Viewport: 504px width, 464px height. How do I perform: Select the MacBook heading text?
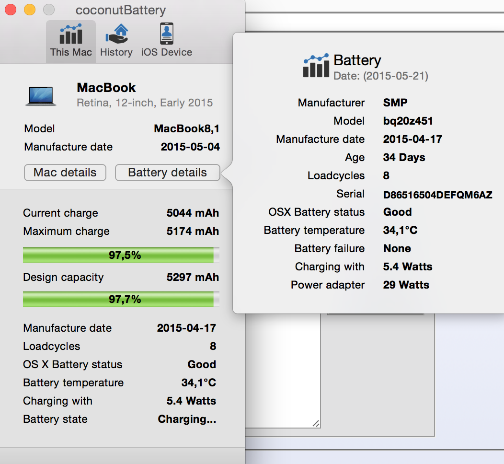106,88
